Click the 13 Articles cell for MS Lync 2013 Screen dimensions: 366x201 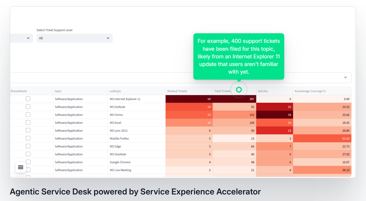coord(275,131)
